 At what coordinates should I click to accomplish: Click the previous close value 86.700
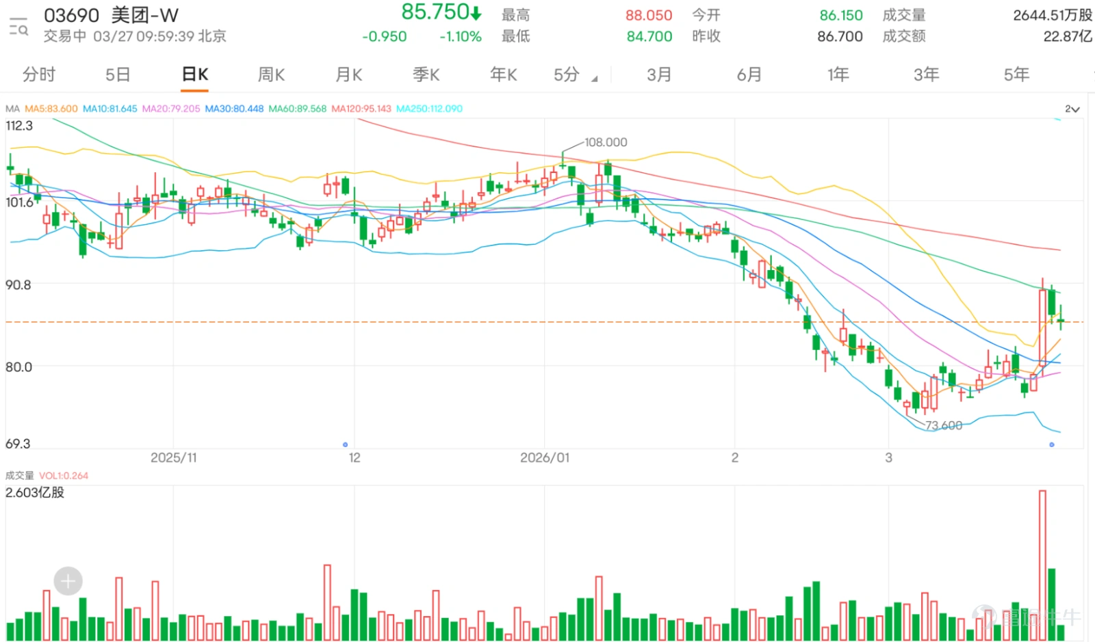click(x=840, y=36)
